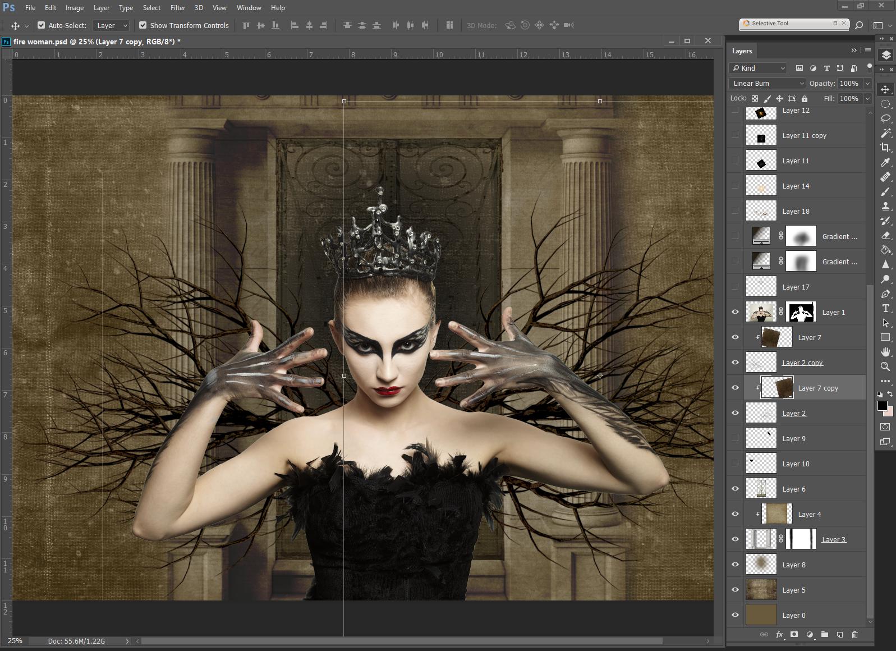This screenshot has height=651, width=896.
Task: Pick the Crop tool
Action: click(x=885, y=148)
